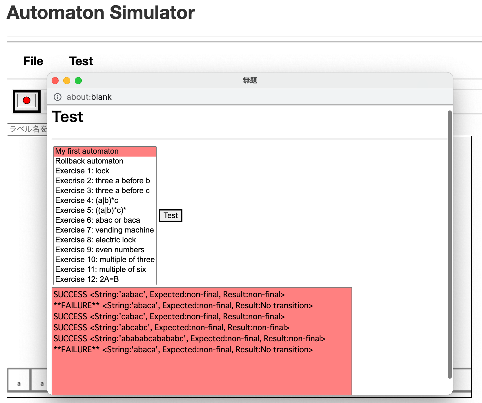Open the Test menu
The image size is (482, 403).
(x=81, y=61)
